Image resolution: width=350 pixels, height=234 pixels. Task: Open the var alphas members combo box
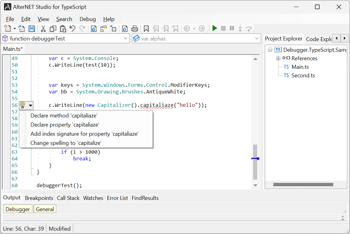[x=196, y=39]
